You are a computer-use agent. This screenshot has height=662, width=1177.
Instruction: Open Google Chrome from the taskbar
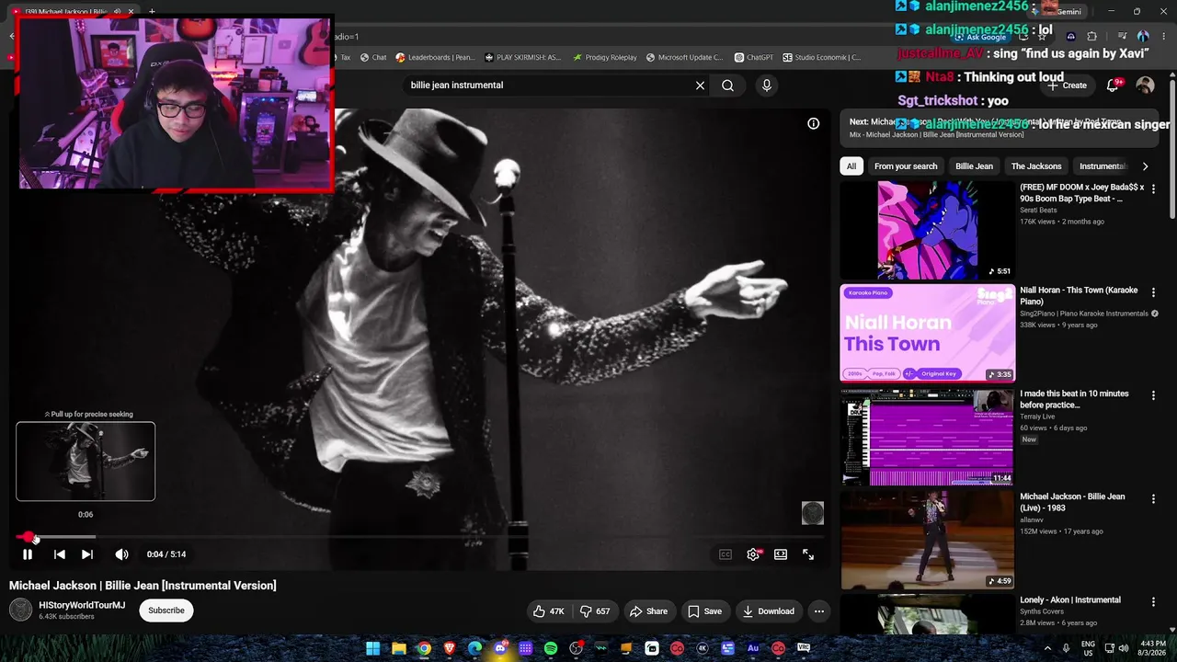(x=424, y=648)
